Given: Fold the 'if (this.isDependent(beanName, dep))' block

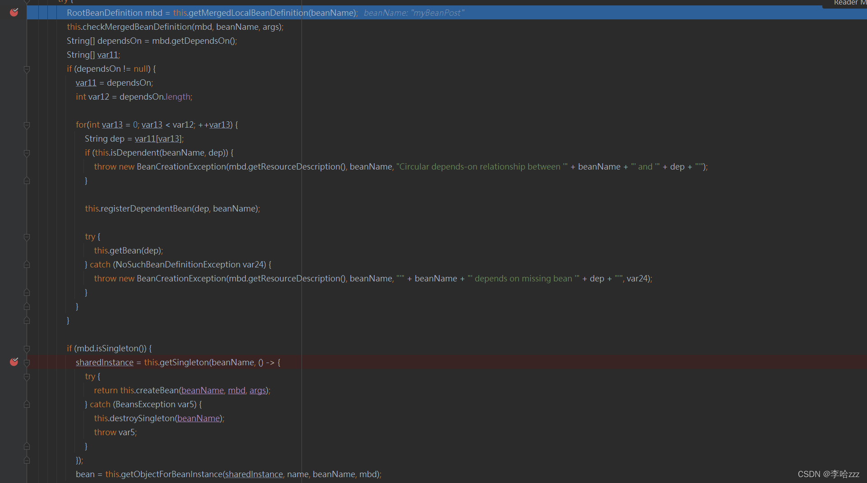Looking at the screenshot, I should coord(27,153).
